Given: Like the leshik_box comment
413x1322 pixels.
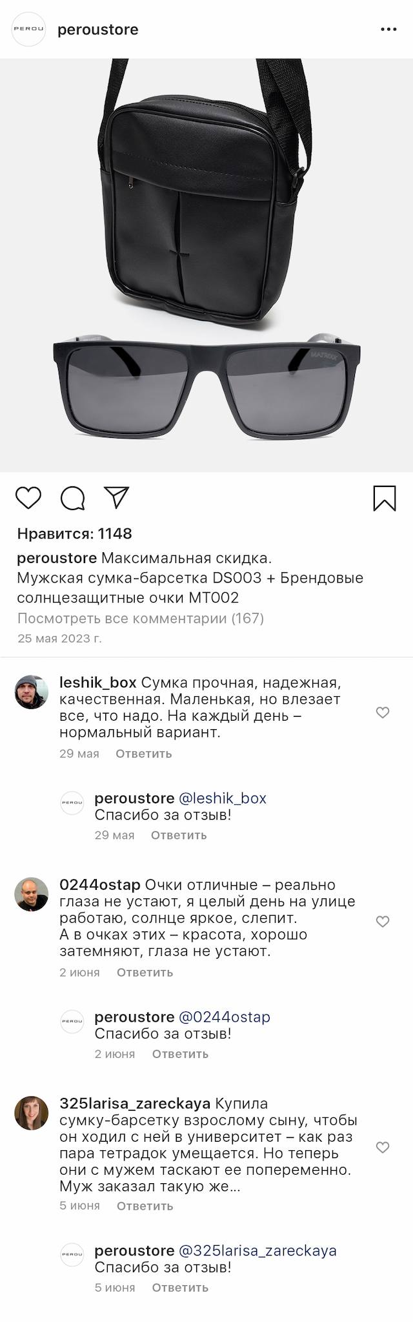Looking at the screenshot, I should pos(383,712).
